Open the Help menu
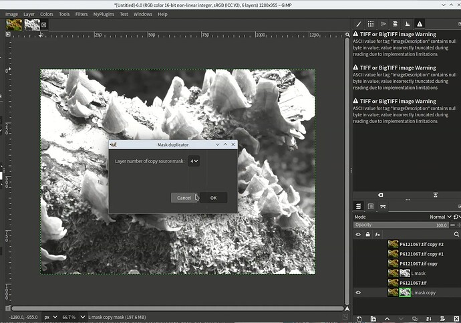 tap(162, 14)
